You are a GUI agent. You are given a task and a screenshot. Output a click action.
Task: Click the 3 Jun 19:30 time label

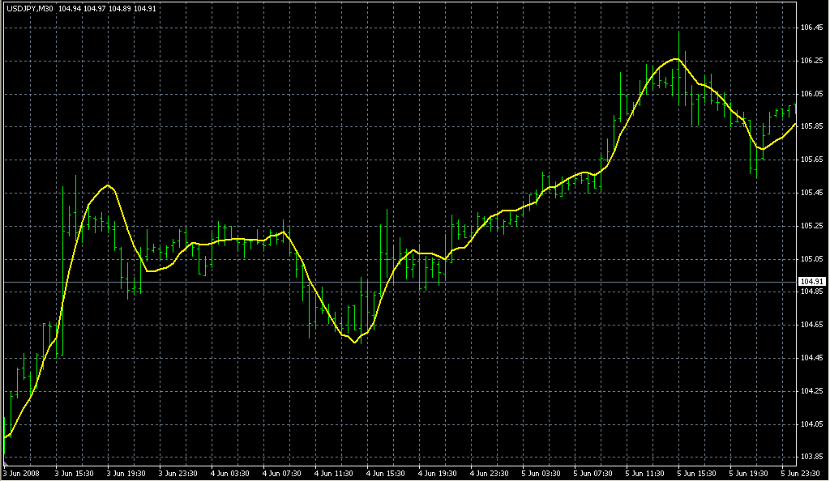click(x=126, y=473)
